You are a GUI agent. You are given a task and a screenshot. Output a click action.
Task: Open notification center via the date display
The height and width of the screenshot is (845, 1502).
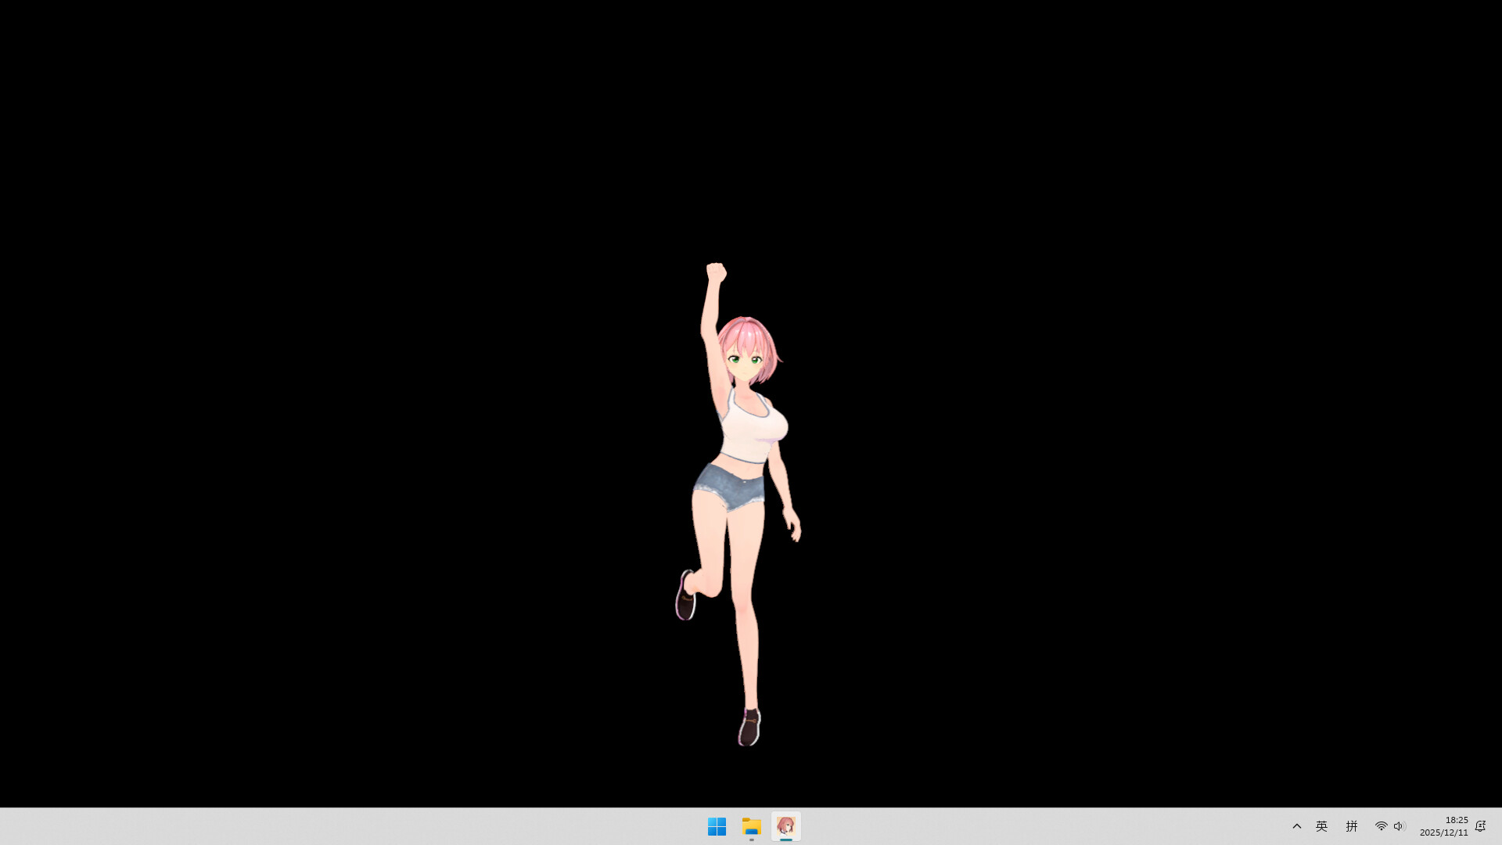coord(1444,832)
